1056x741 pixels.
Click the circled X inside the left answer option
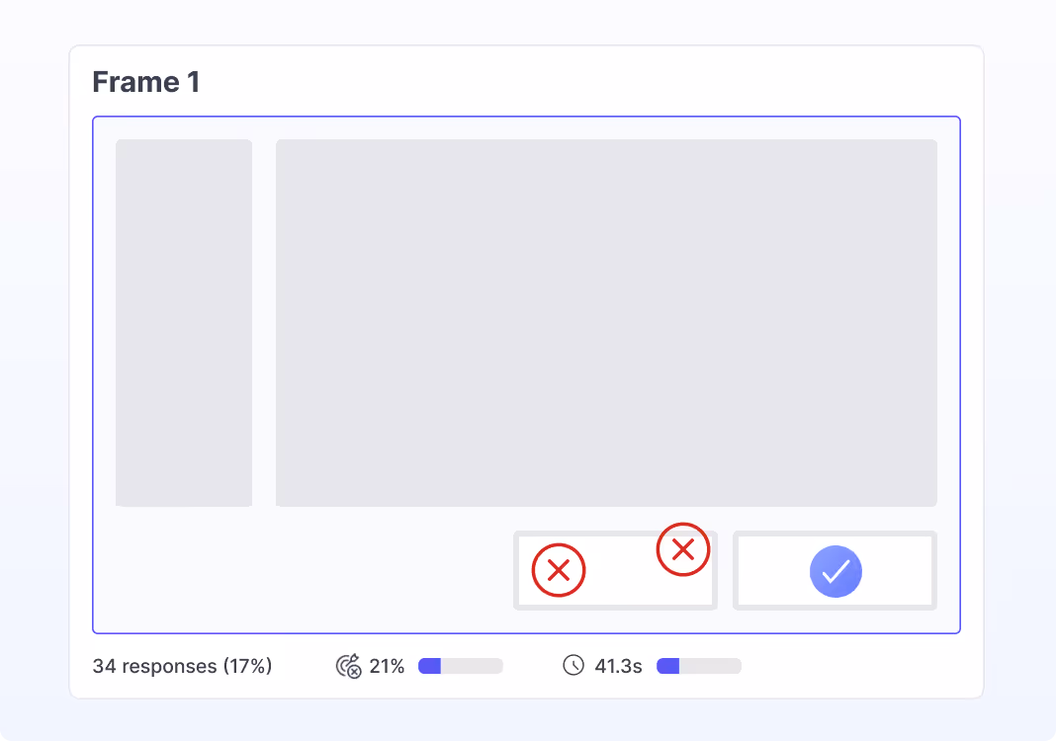click(558, 570)
